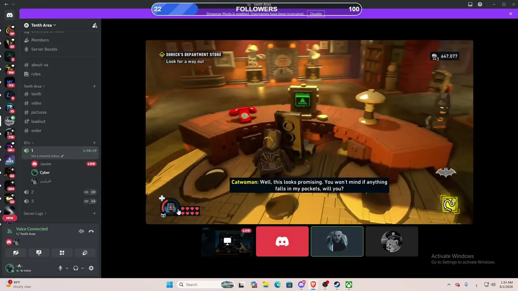Open the live stream thumbnail tile

click(227, 241)
